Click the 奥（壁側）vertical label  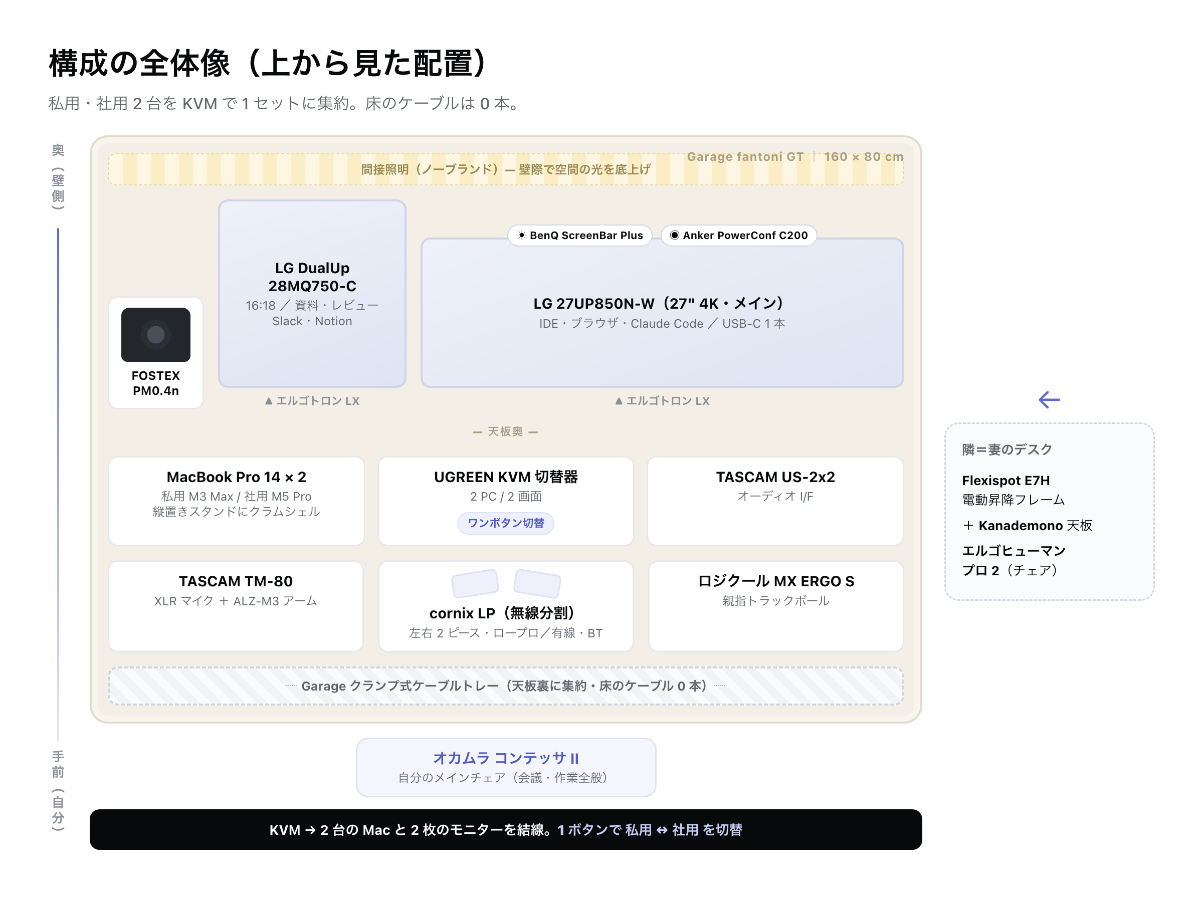58,177
